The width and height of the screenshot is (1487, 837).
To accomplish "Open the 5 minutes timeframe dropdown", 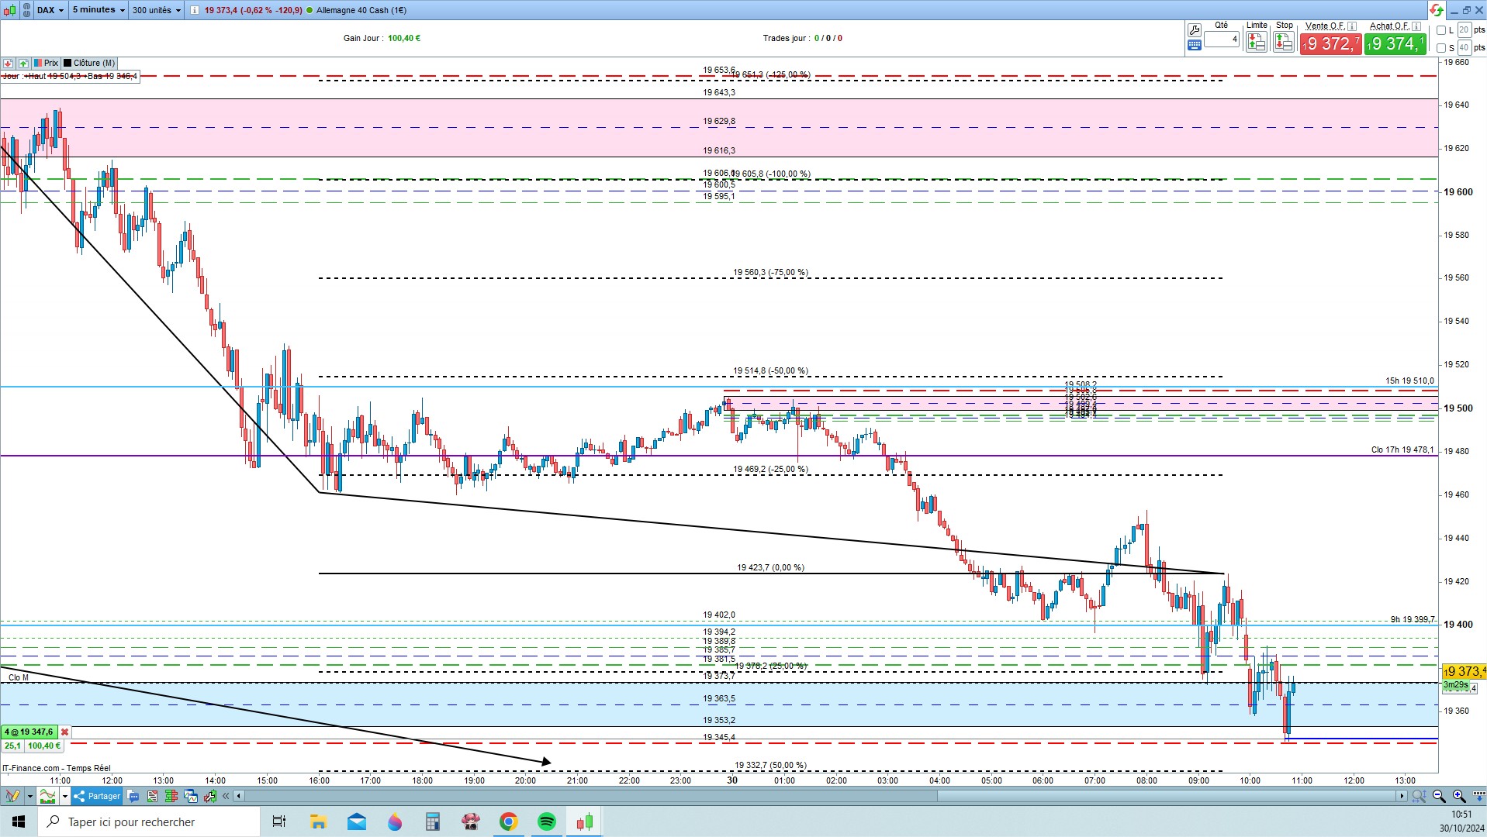I will tap(98, 10).
